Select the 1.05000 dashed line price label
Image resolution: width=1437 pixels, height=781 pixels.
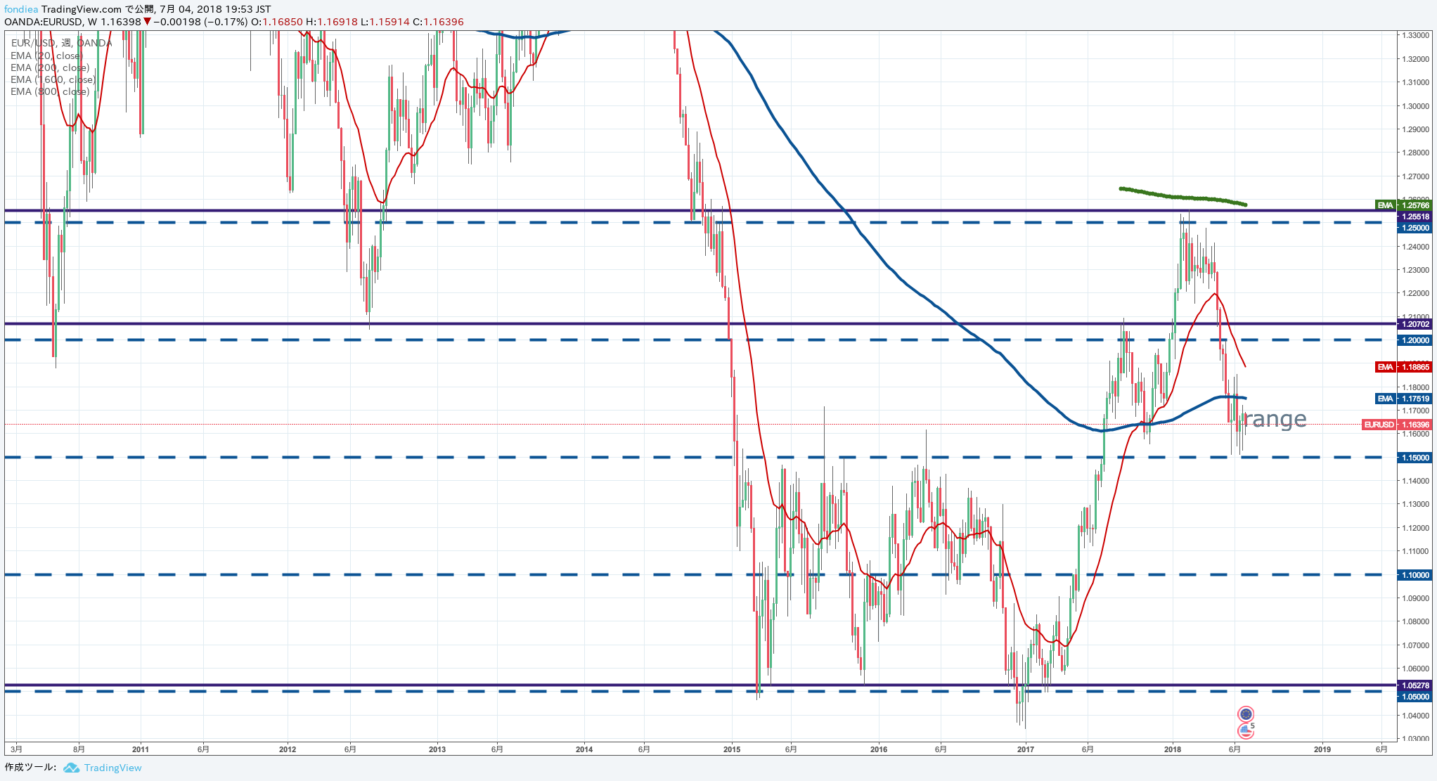[1415, 697]
